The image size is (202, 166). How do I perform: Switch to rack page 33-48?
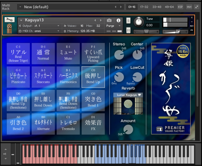click(x=157, y=7)
